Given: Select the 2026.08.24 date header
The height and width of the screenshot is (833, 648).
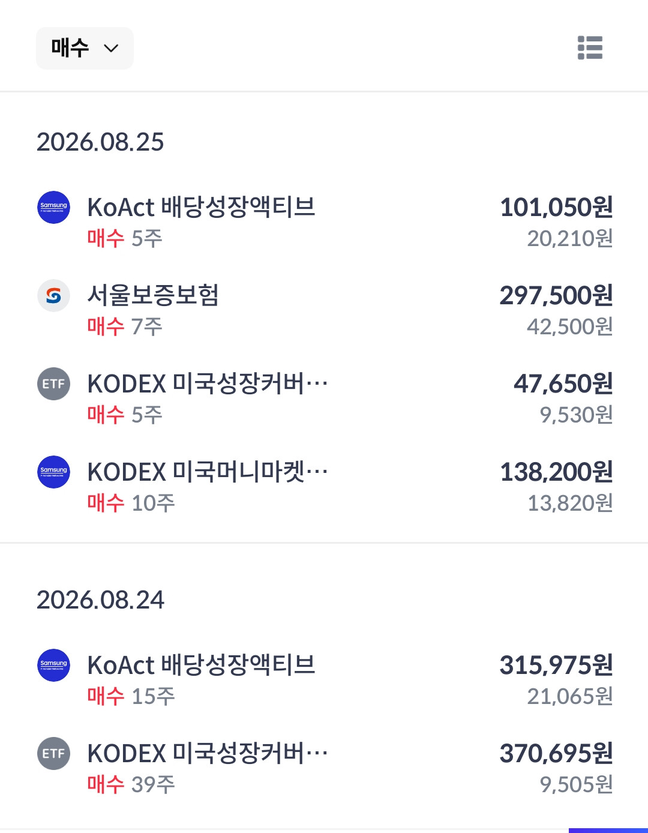Looking at the screenshot, I should click(100, 600).
